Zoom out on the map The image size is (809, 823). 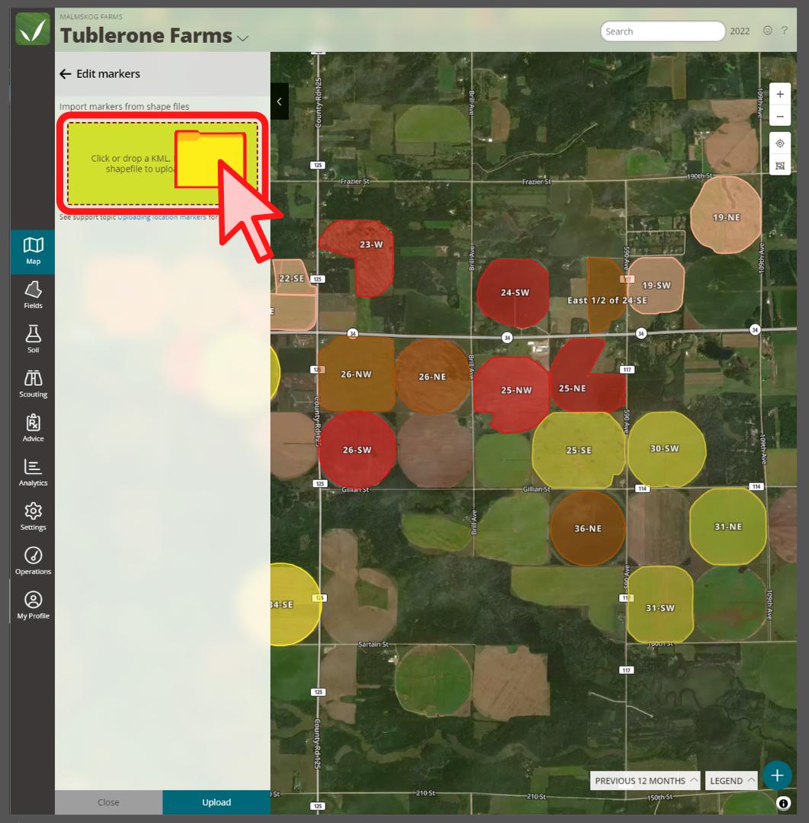click(780, 116)
